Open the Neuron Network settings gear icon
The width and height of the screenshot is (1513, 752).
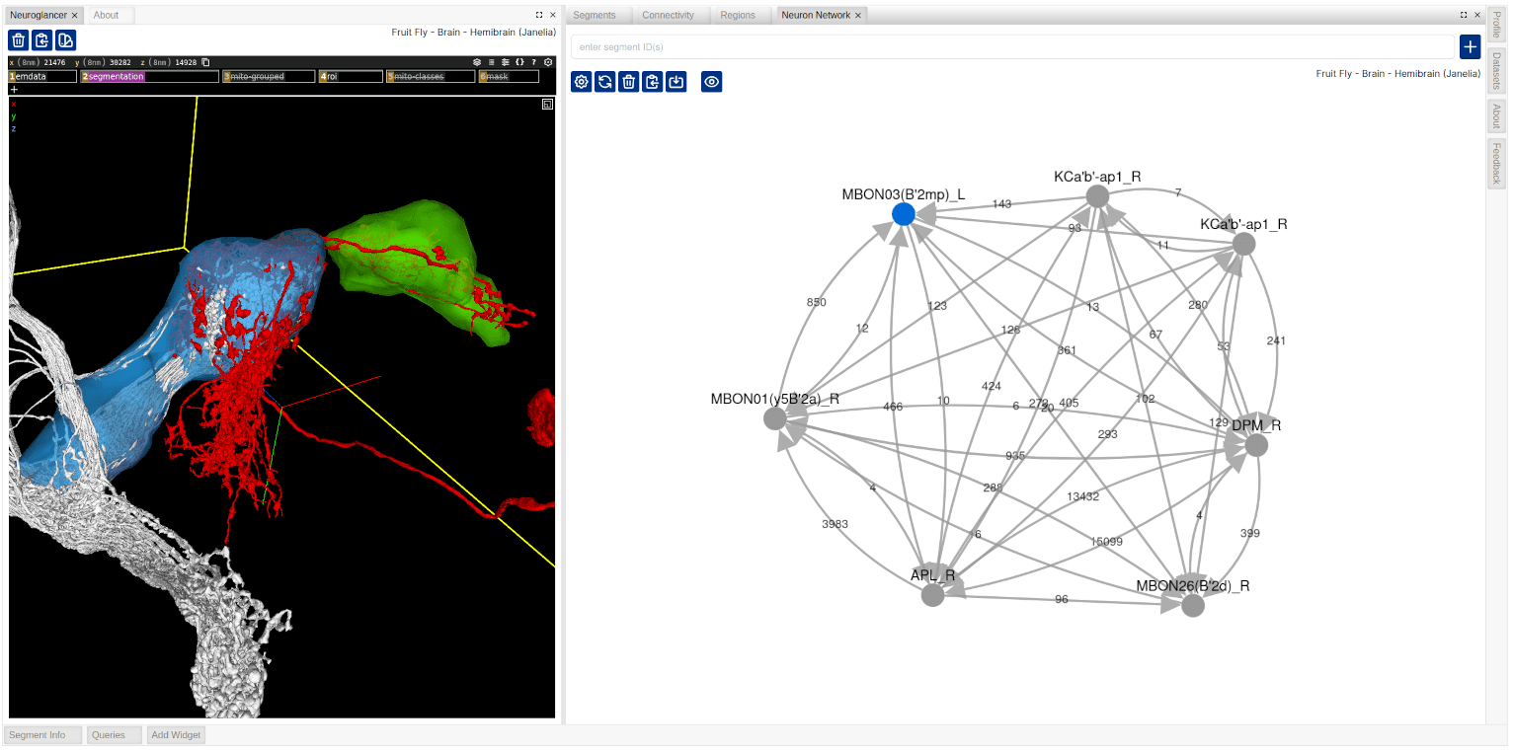click(581, 81)
